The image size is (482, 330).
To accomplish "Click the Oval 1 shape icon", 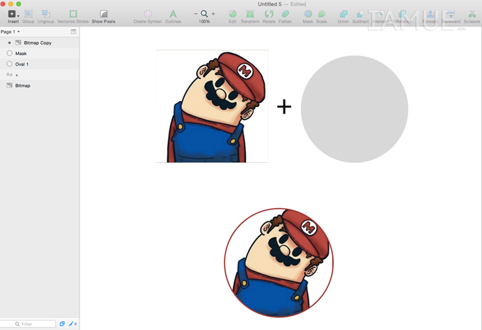I will pos(10,64).
